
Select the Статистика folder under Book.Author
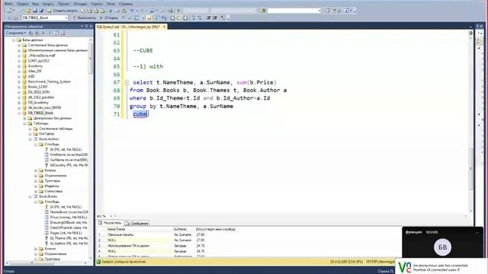53,191
